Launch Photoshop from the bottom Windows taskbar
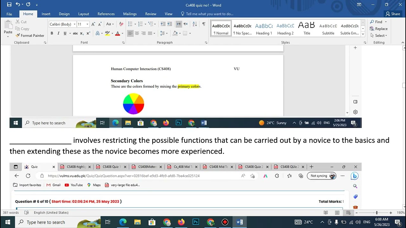Screen dimensions: 406x228 click(x=196, y=222)
